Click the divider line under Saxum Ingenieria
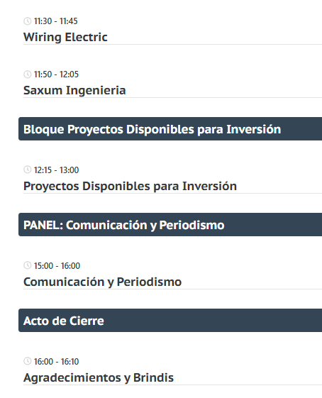The width and height of the screenshot is (322, 398). click(x=172, y=97)
